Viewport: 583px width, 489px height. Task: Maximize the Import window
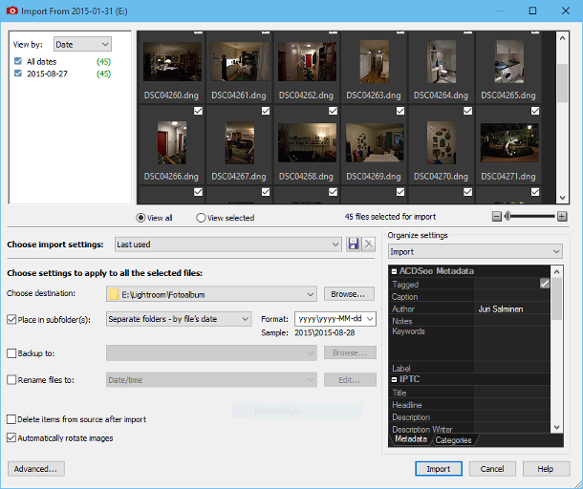point(532,11)
